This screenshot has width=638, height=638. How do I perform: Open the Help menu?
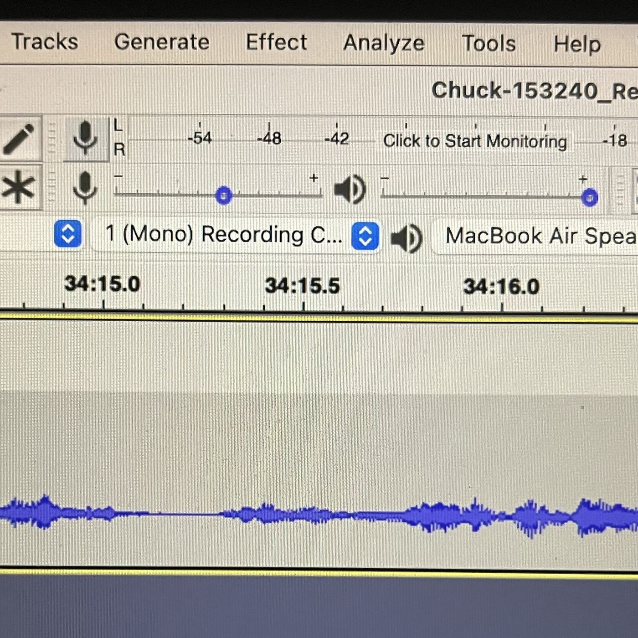point(577,45)
